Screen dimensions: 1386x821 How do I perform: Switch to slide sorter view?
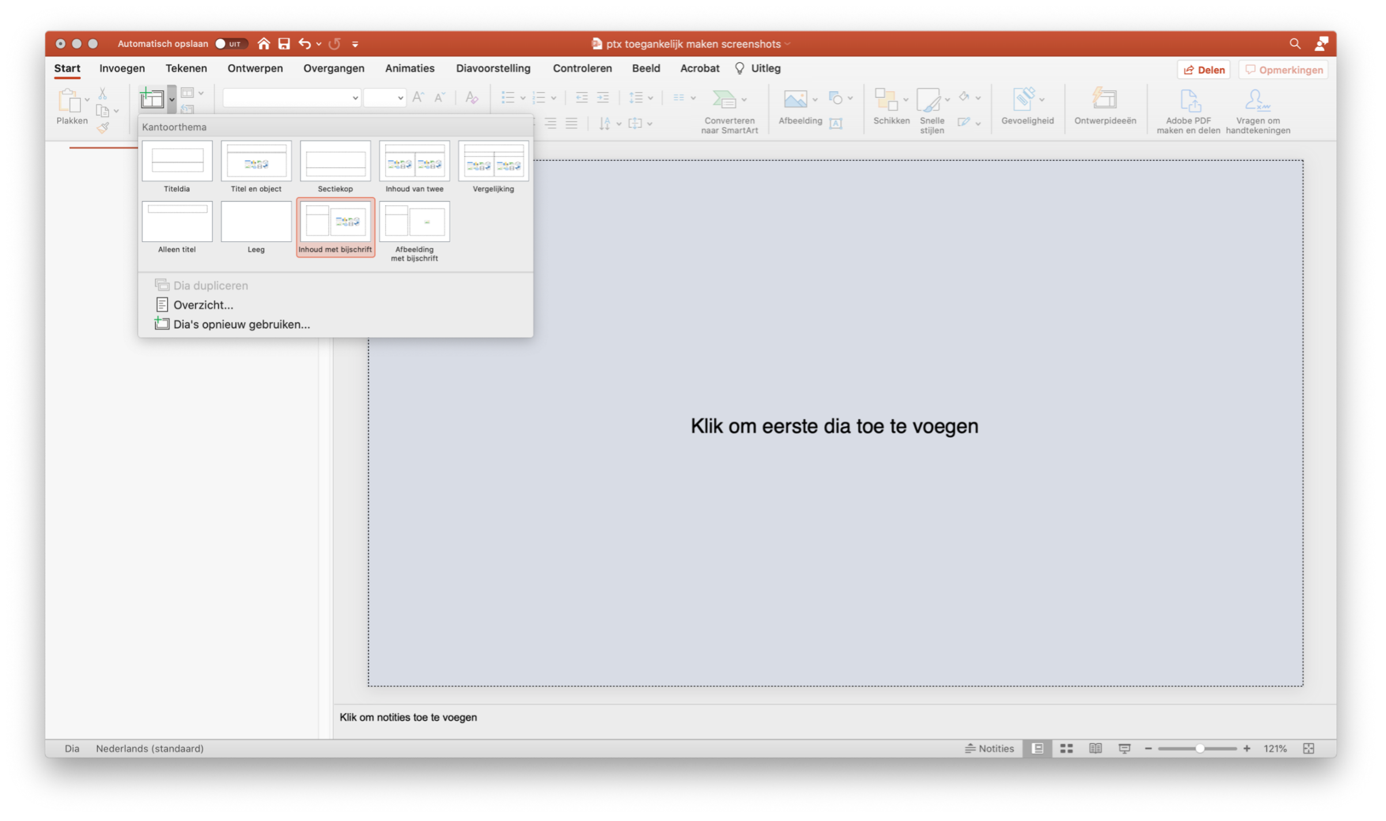pos(1066,748)
